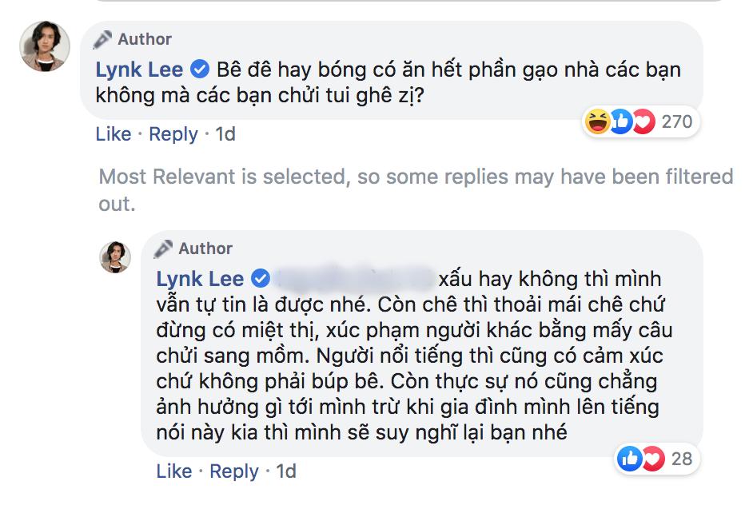Screen dimensions: 753x505
Task: Click Reply under the first comment
Action: pos(174,135)
